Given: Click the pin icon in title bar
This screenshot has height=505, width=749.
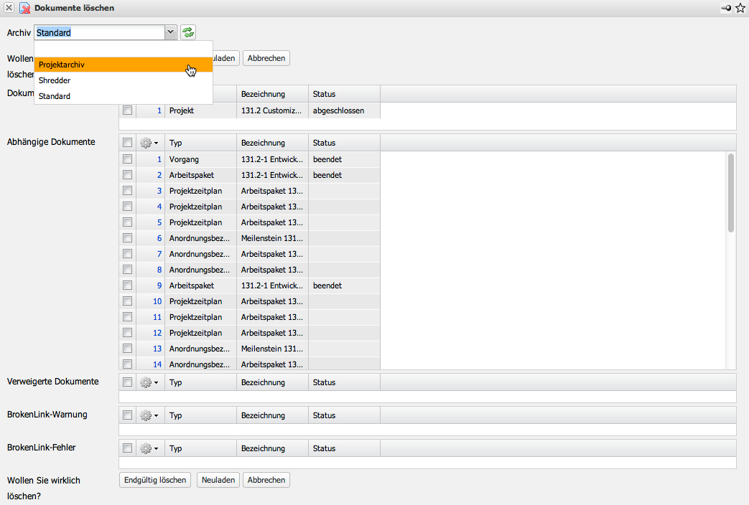Looking at the screenshot, I should (727, 8).
